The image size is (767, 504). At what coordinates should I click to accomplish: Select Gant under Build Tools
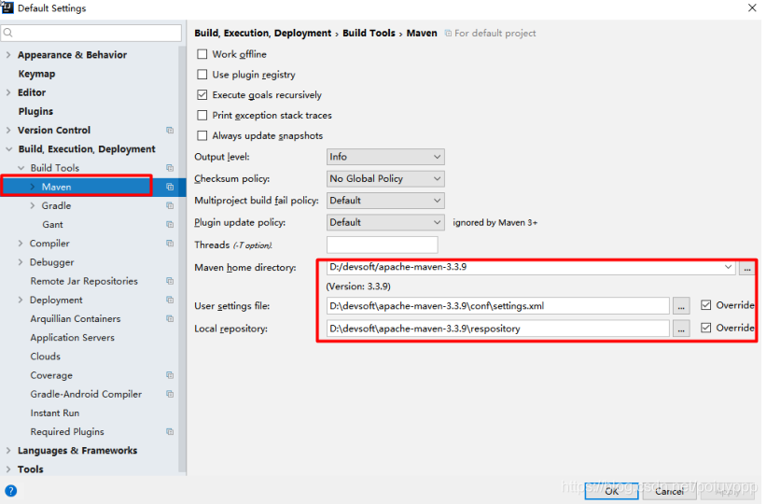coord(52,225)
